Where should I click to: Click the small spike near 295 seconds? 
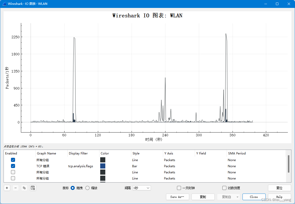pos(196,117)
